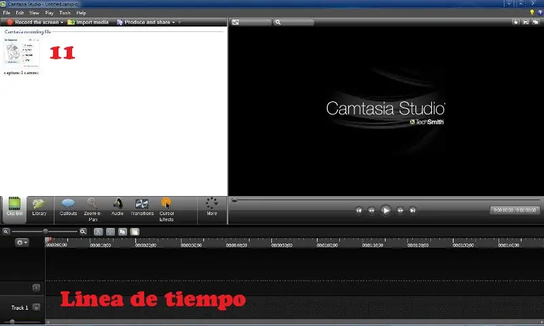Open the Cursor Effects tool

(x=167, y=210)
